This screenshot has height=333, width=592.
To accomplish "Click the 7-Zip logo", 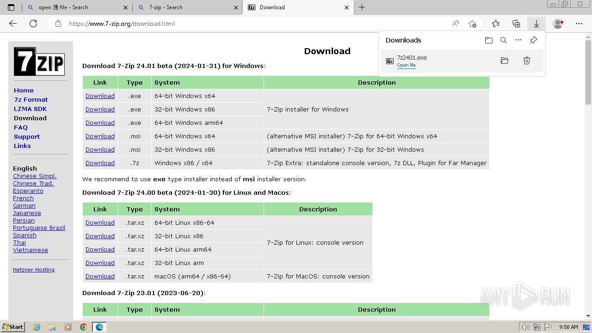I will 39,62.
